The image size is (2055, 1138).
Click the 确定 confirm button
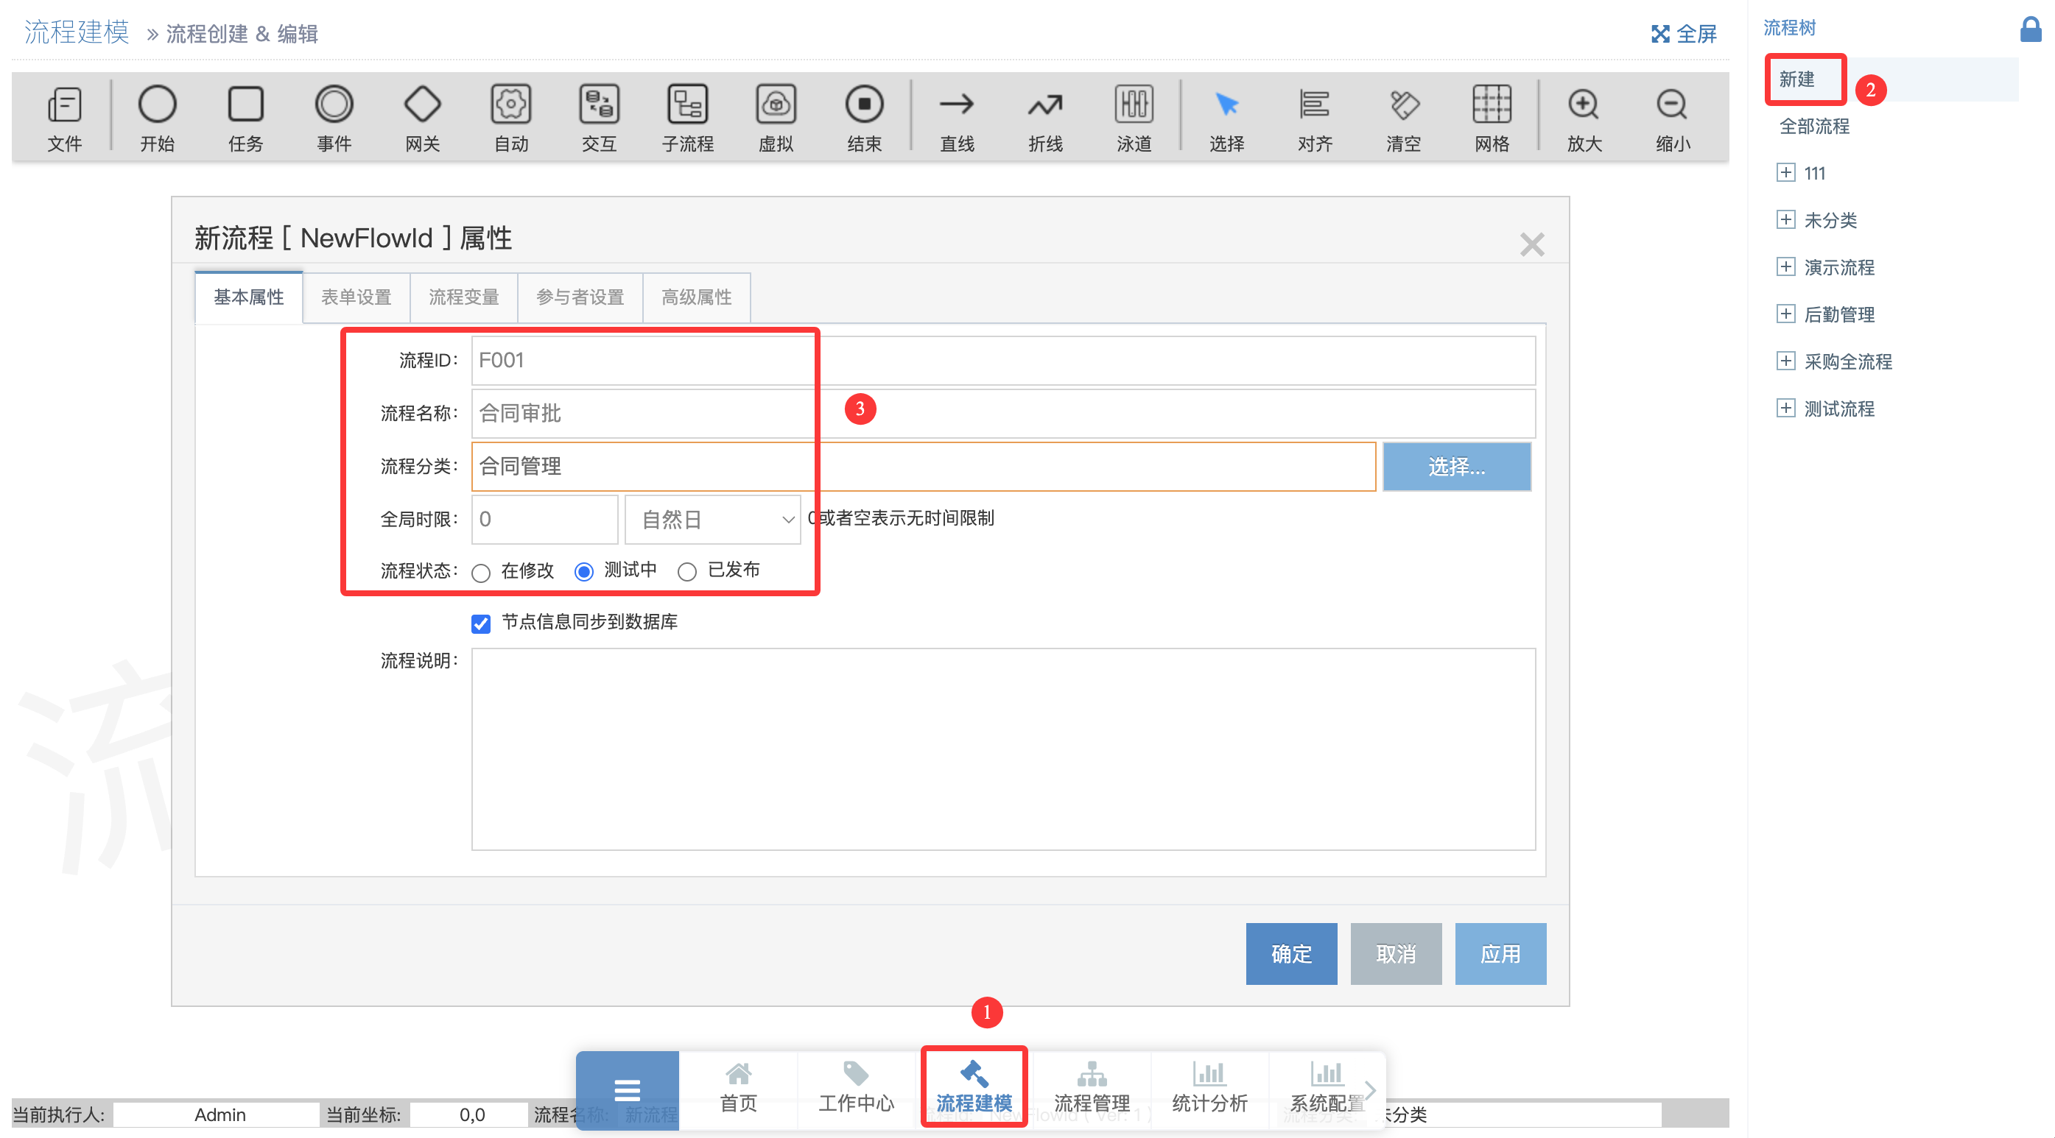tap(1291, 953)
